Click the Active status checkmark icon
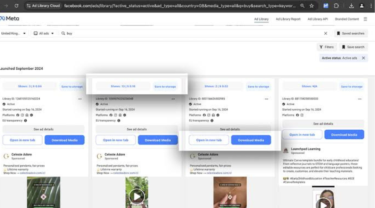The height and width of the screenshot is (208, 375). pos(3,104)
